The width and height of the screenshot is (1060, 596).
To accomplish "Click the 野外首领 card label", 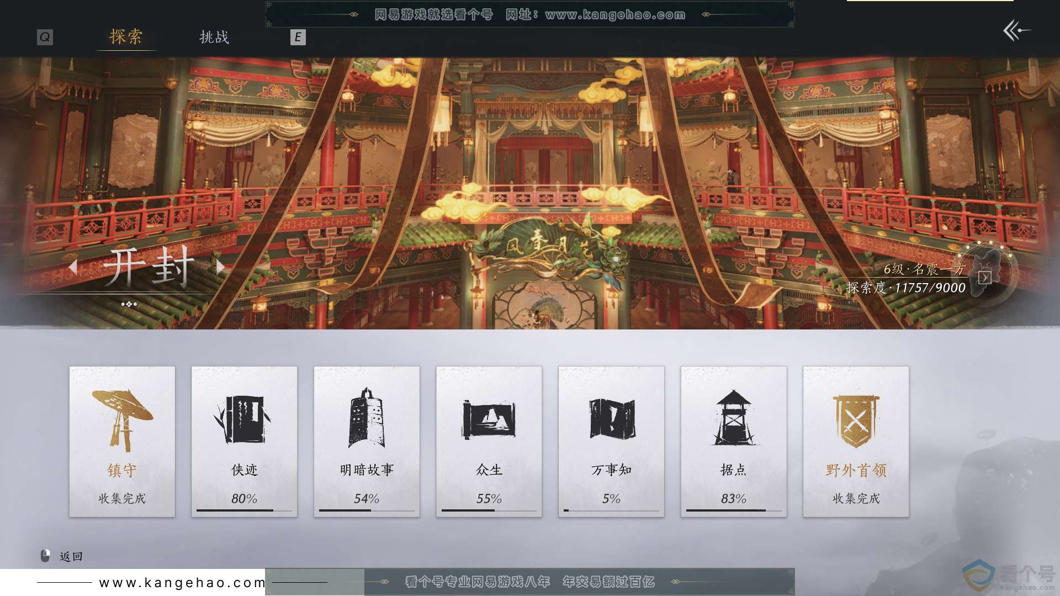I will pos(856,470).
